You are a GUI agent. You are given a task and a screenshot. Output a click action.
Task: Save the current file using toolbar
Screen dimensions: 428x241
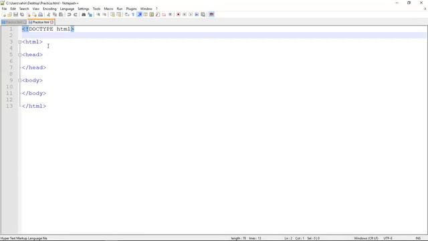15,15
